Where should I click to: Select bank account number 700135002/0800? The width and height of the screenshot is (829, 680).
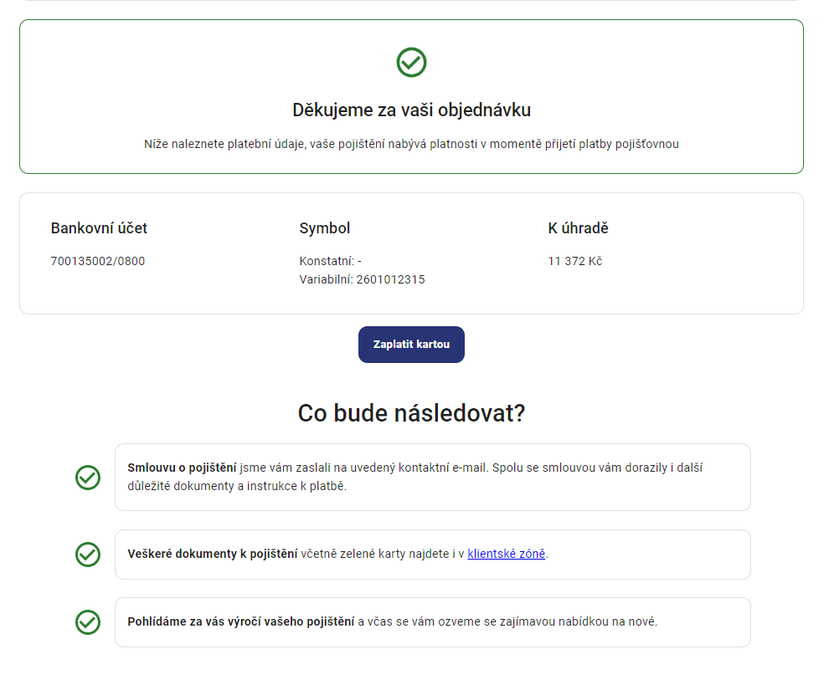[98, 261]
